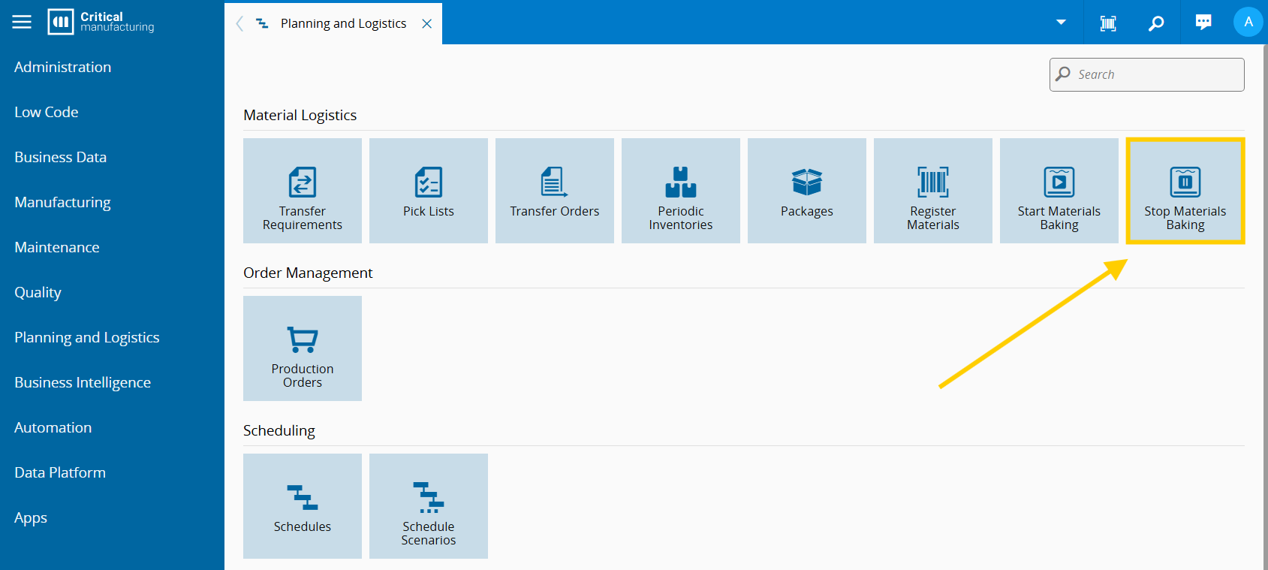Viewport: 1268px width, 570px height.
Task: Open the user avatar account button
Action: [1248, 22]
